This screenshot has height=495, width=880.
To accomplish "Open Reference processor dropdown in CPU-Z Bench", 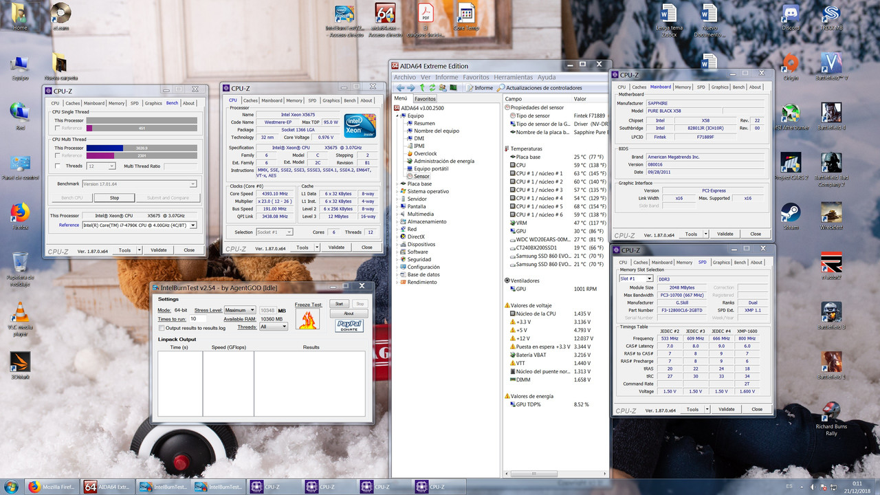I will tap(140, 225).
